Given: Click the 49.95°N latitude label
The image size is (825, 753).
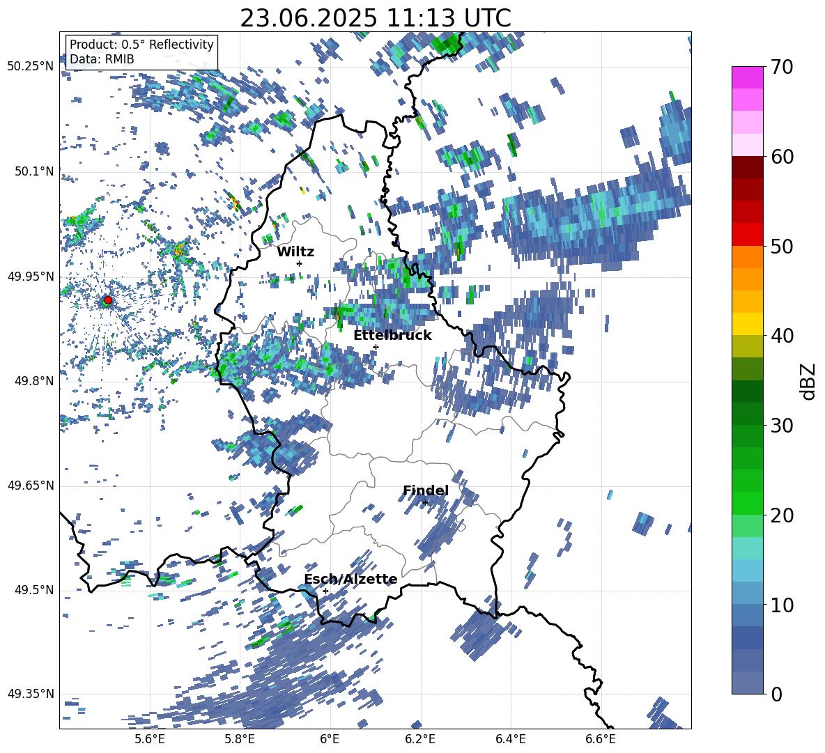Looking at the screenshot, I should click(x=31, y=277).
